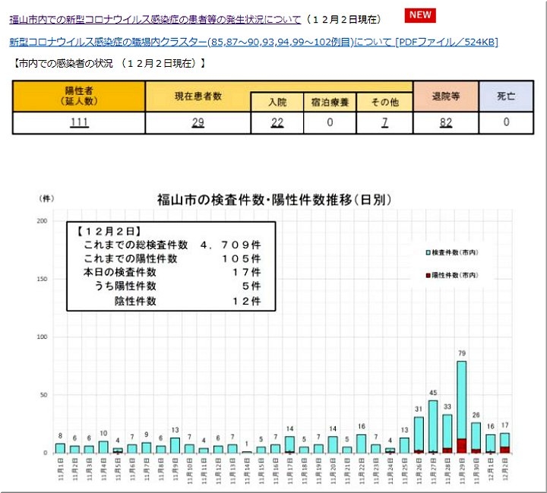Click the red NEW badge
547x493 pixels.
419,15
